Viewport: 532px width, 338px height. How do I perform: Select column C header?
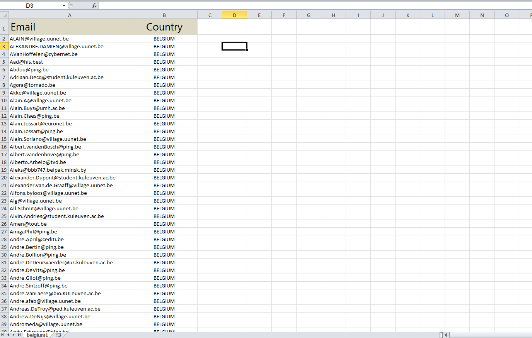click(210, 15)
